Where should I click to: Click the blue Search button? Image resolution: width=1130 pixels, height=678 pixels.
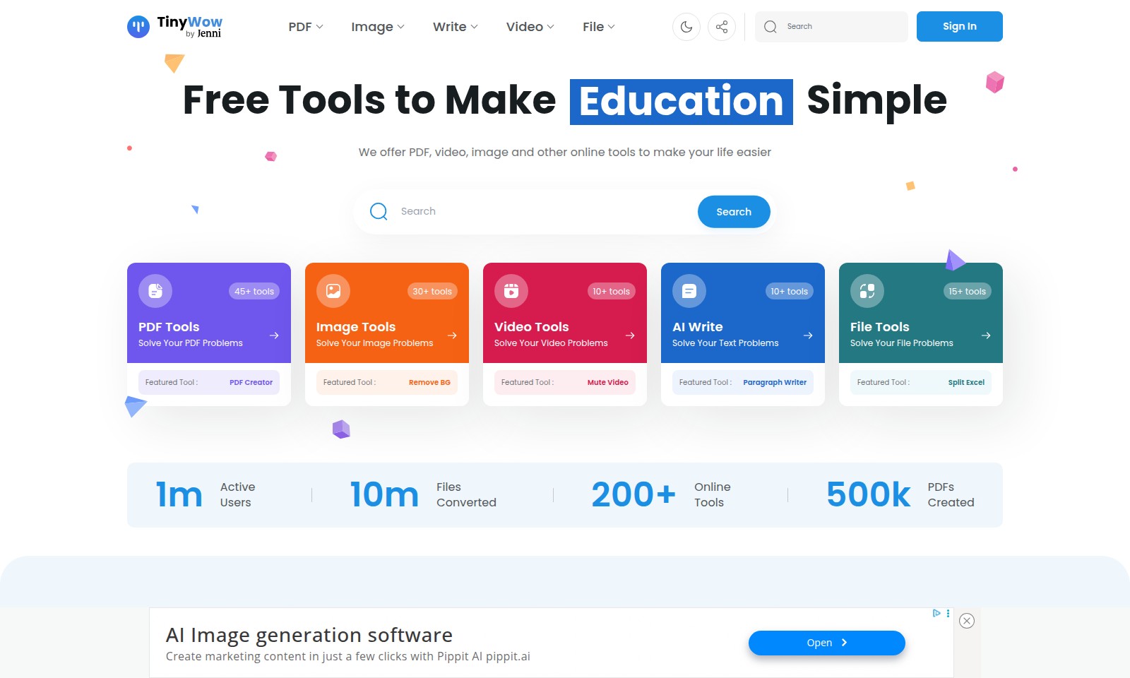734,212
